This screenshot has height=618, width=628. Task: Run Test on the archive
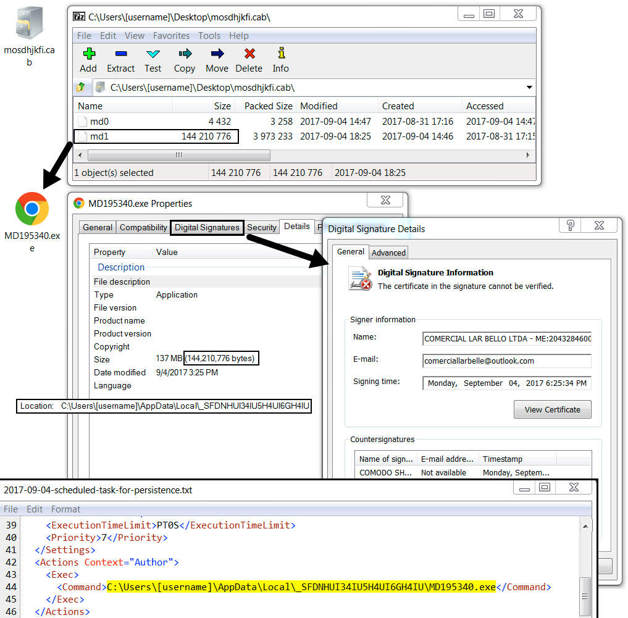click(153, 60)
